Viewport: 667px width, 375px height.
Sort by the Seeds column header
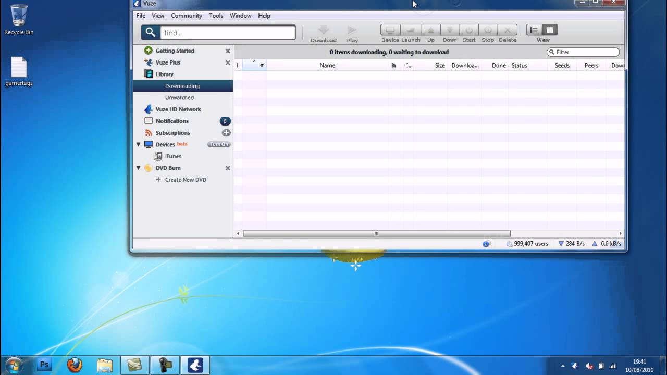click(562, 65)
